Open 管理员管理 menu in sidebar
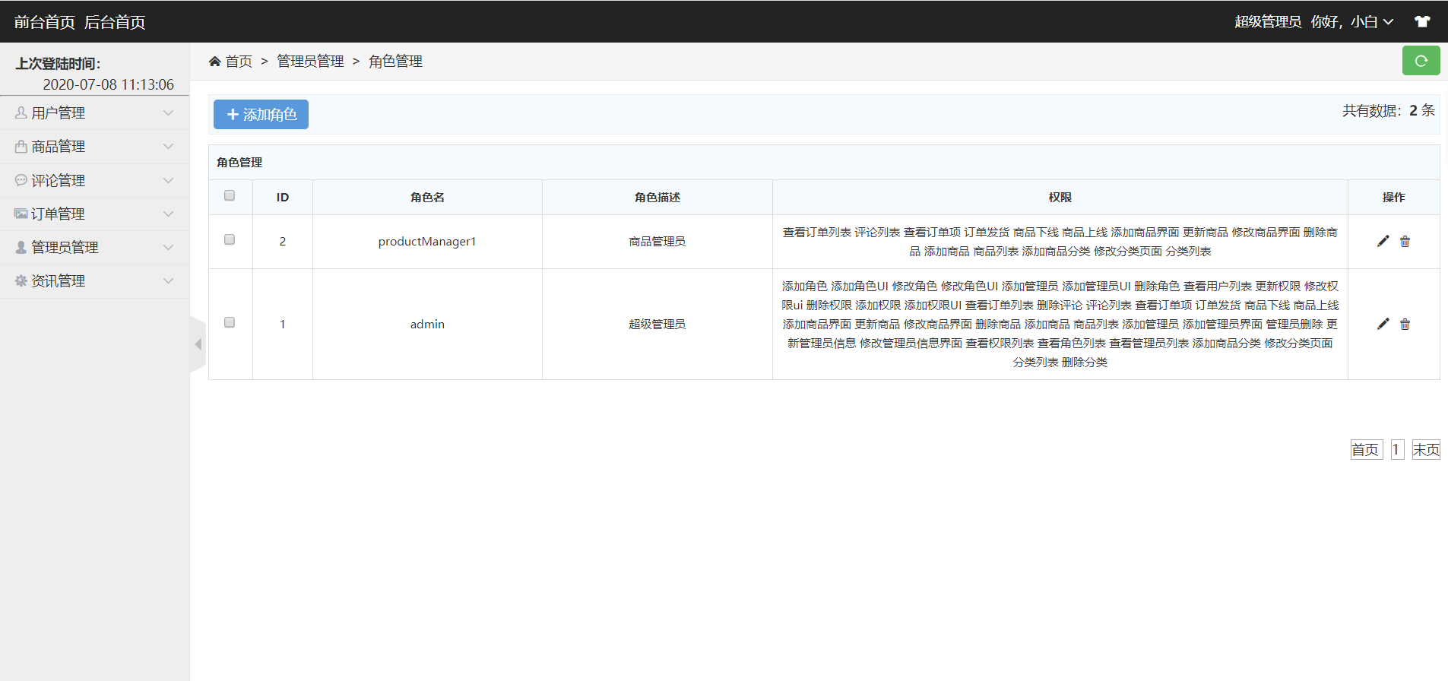 point(94,247)
